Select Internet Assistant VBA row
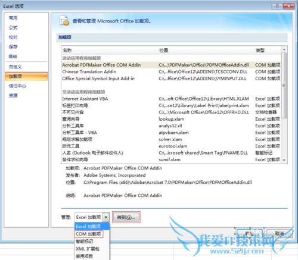The width and height of the screenshot is (298, 260). (171, 99)
